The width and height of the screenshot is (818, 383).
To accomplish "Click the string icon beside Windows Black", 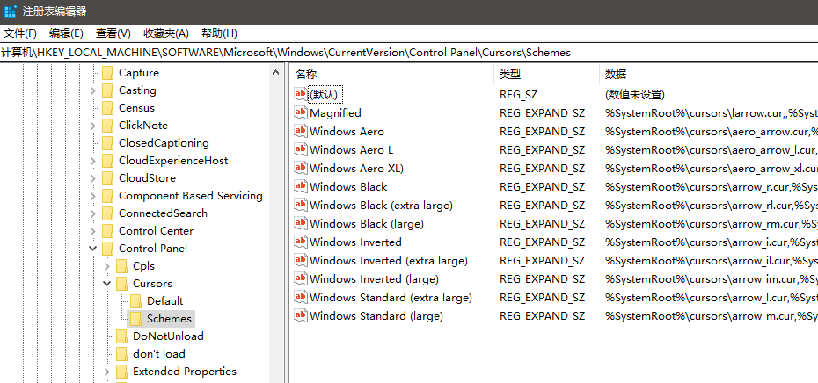I will pyautogui.click(x=301, y=186).
